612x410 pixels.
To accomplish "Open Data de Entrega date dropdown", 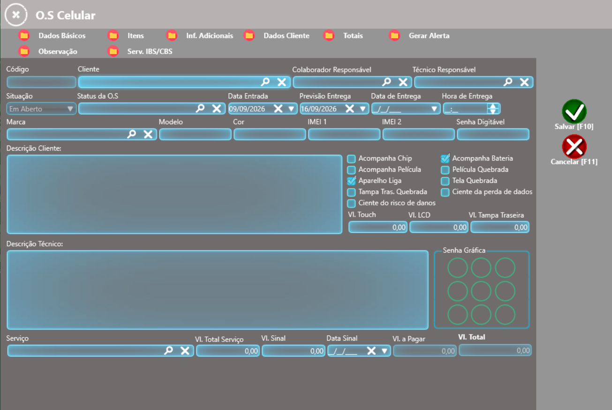I will [434, 109].
